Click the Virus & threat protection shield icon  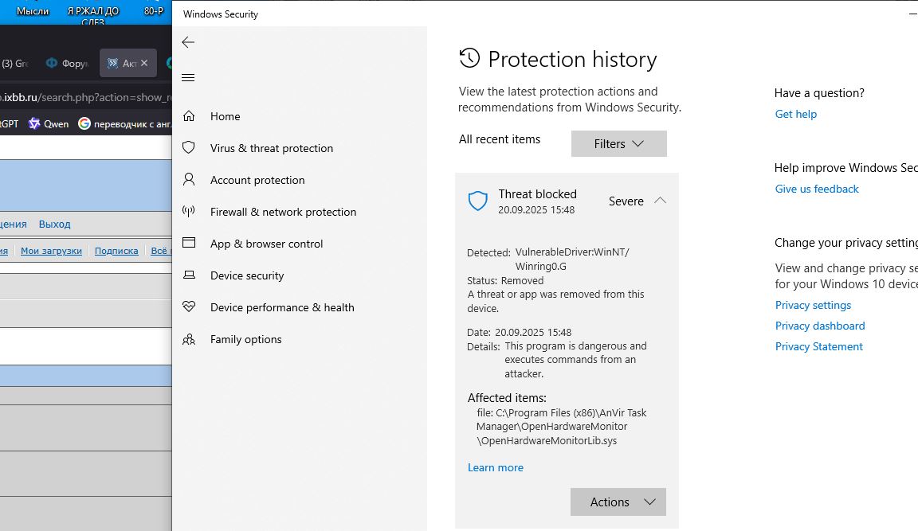point(189,148)
